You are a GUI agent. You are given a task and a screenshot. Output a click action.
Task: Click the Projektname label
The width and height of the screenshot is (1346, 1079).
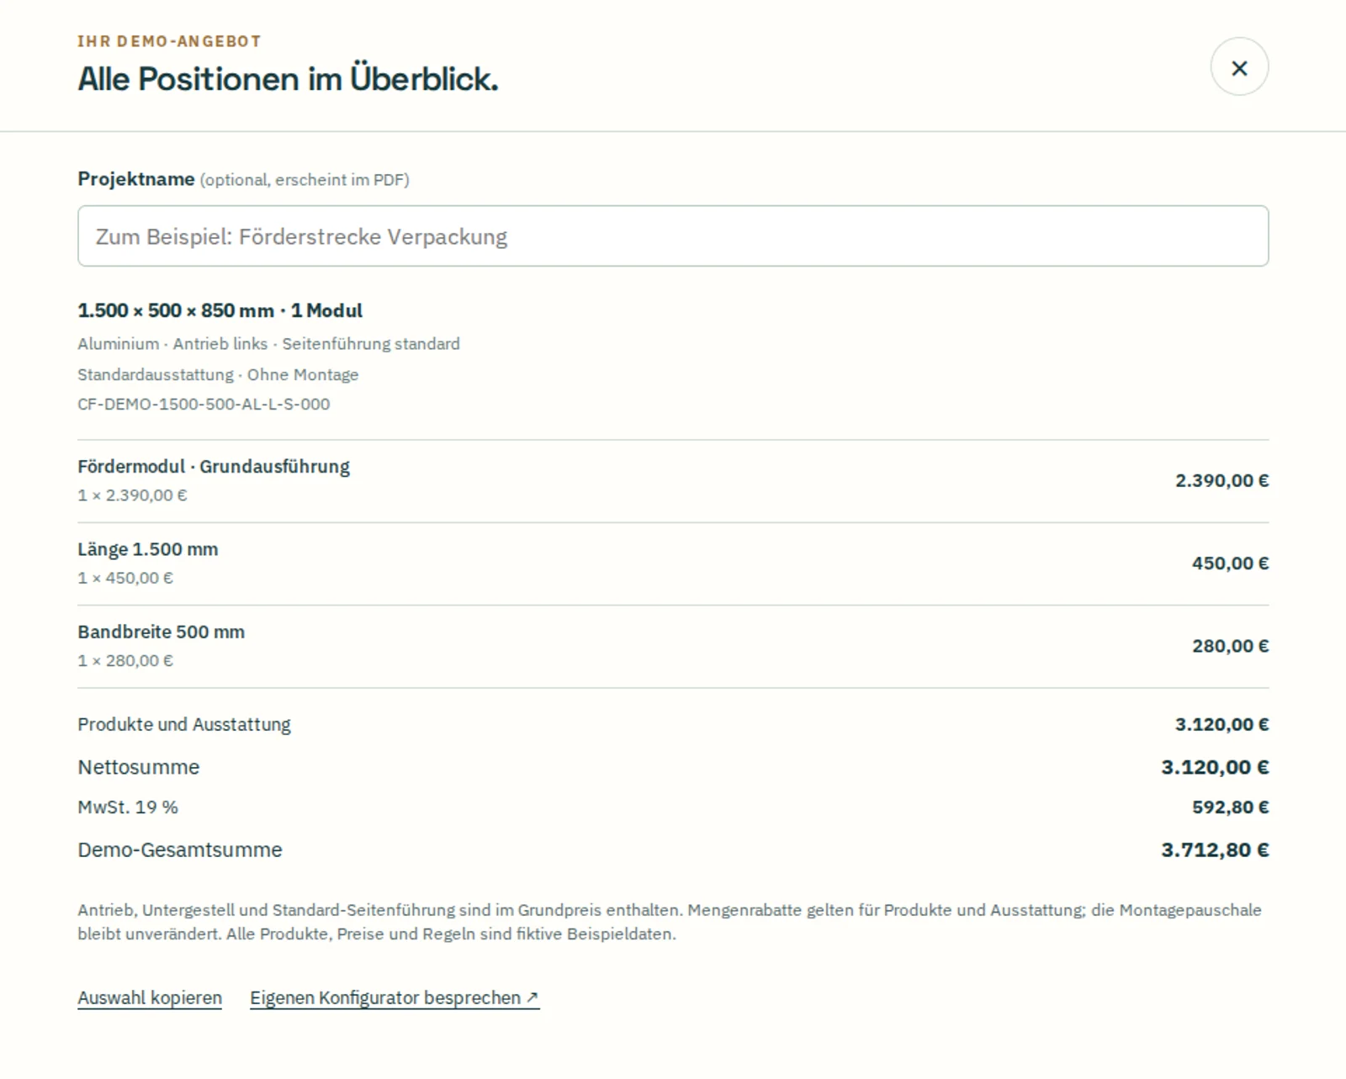[x=136, y=179]
